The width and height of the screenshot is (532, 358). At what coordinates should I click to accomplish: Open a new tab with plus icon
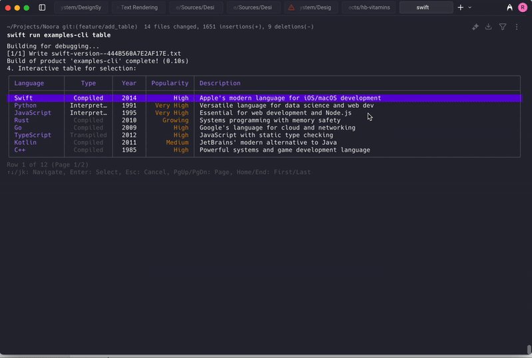460,7
